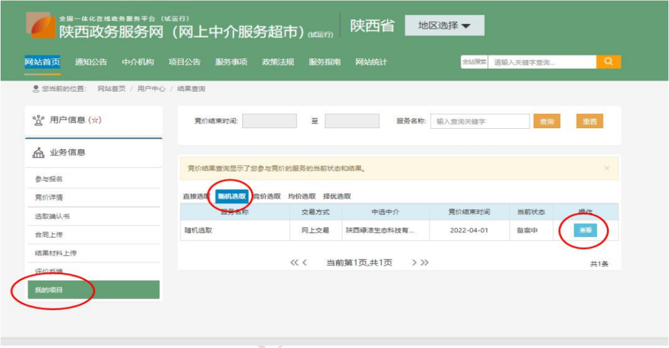Click the orange search magnifier icon
Screen dimensions: 669x348
608,62
